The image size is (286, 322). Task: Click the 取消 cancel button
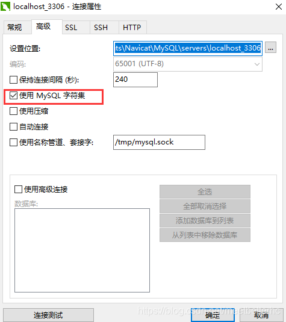[261, 315]
